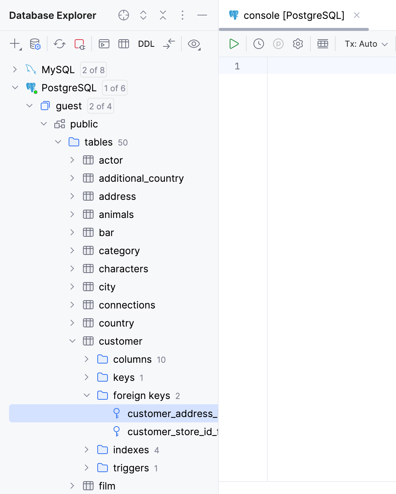Switch to the console [PostgreSQL] tab

click(x=294, y=15)
